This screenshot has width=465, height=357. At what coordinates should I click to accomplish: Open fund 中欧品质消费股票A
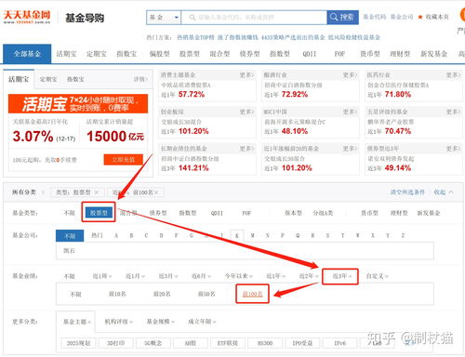pos(186,86)
